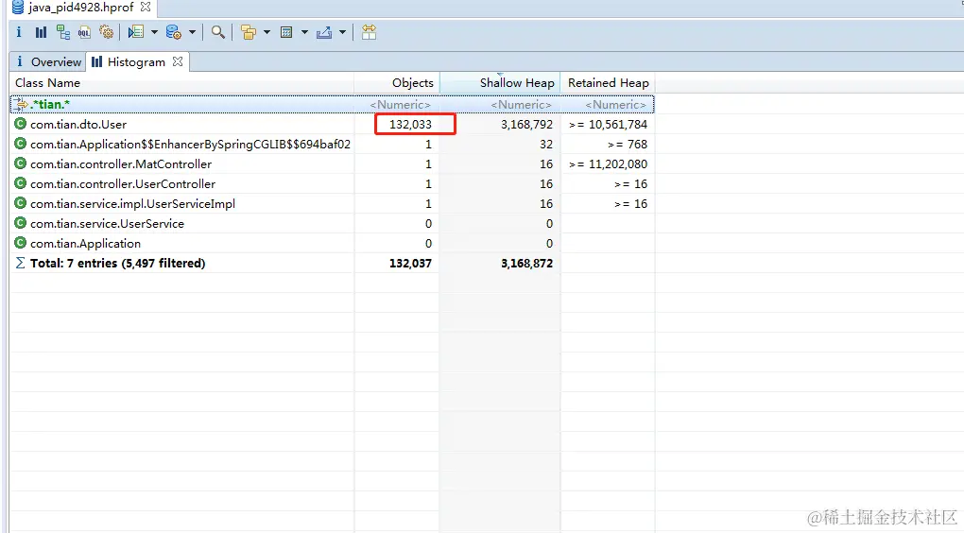Select com.tian.service.impl.UserServiceImpl row
This screenshot has height=533, width=964.
point(332,203)
